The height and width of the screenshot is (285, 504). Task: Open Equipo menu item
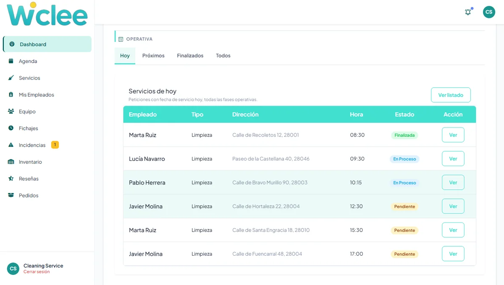(x=47, y=111)
